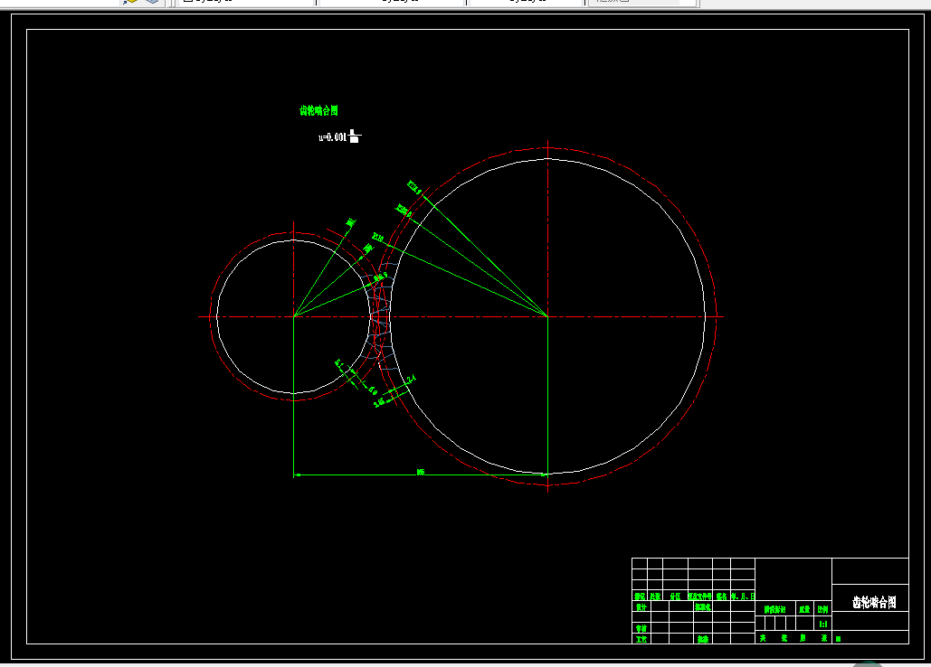Select the white 齿轮啮合图 title block text
931x667 pixels.
point(874,602)
